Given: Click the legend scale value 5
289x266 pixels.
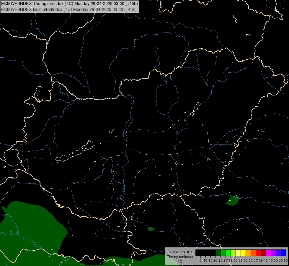Looking at the screenshot, I should coord(200,260).
